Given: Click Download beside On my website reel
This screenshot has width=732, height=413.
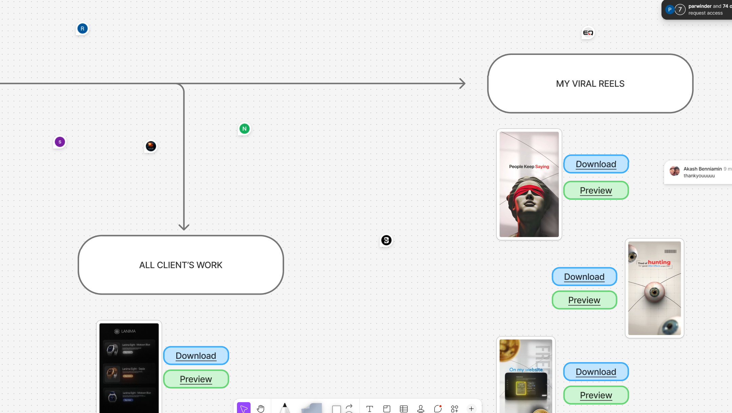Looking at the screenshot, I should [596, 372].
